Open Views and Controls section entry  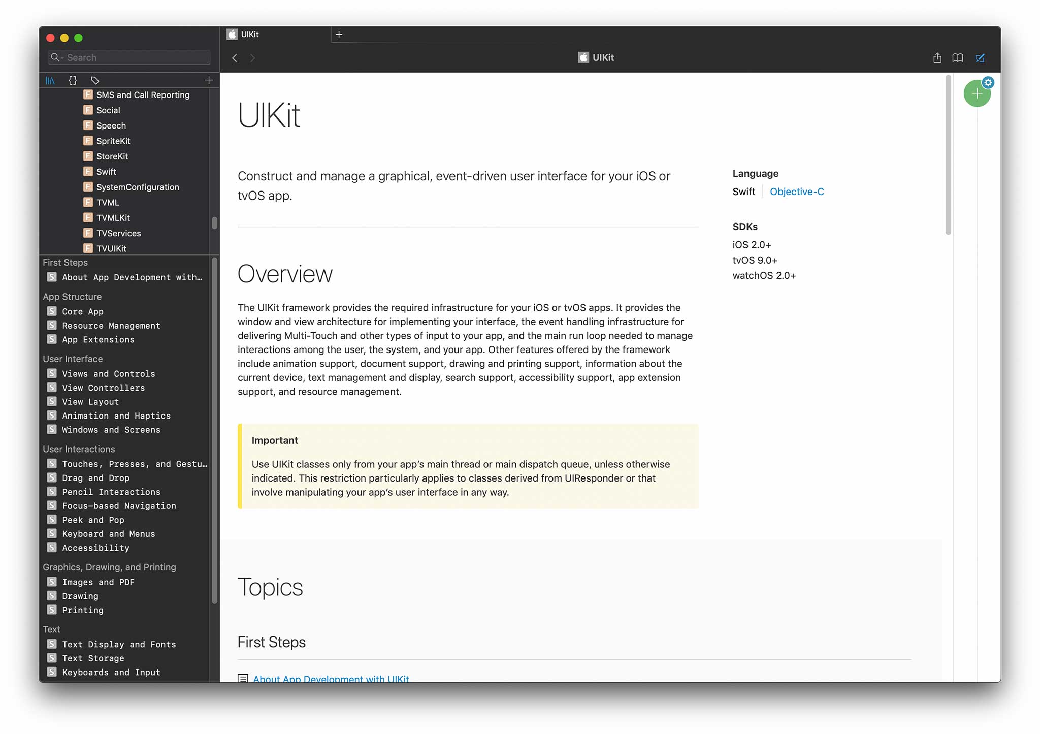pyautogui.click(x=108, y=373)
